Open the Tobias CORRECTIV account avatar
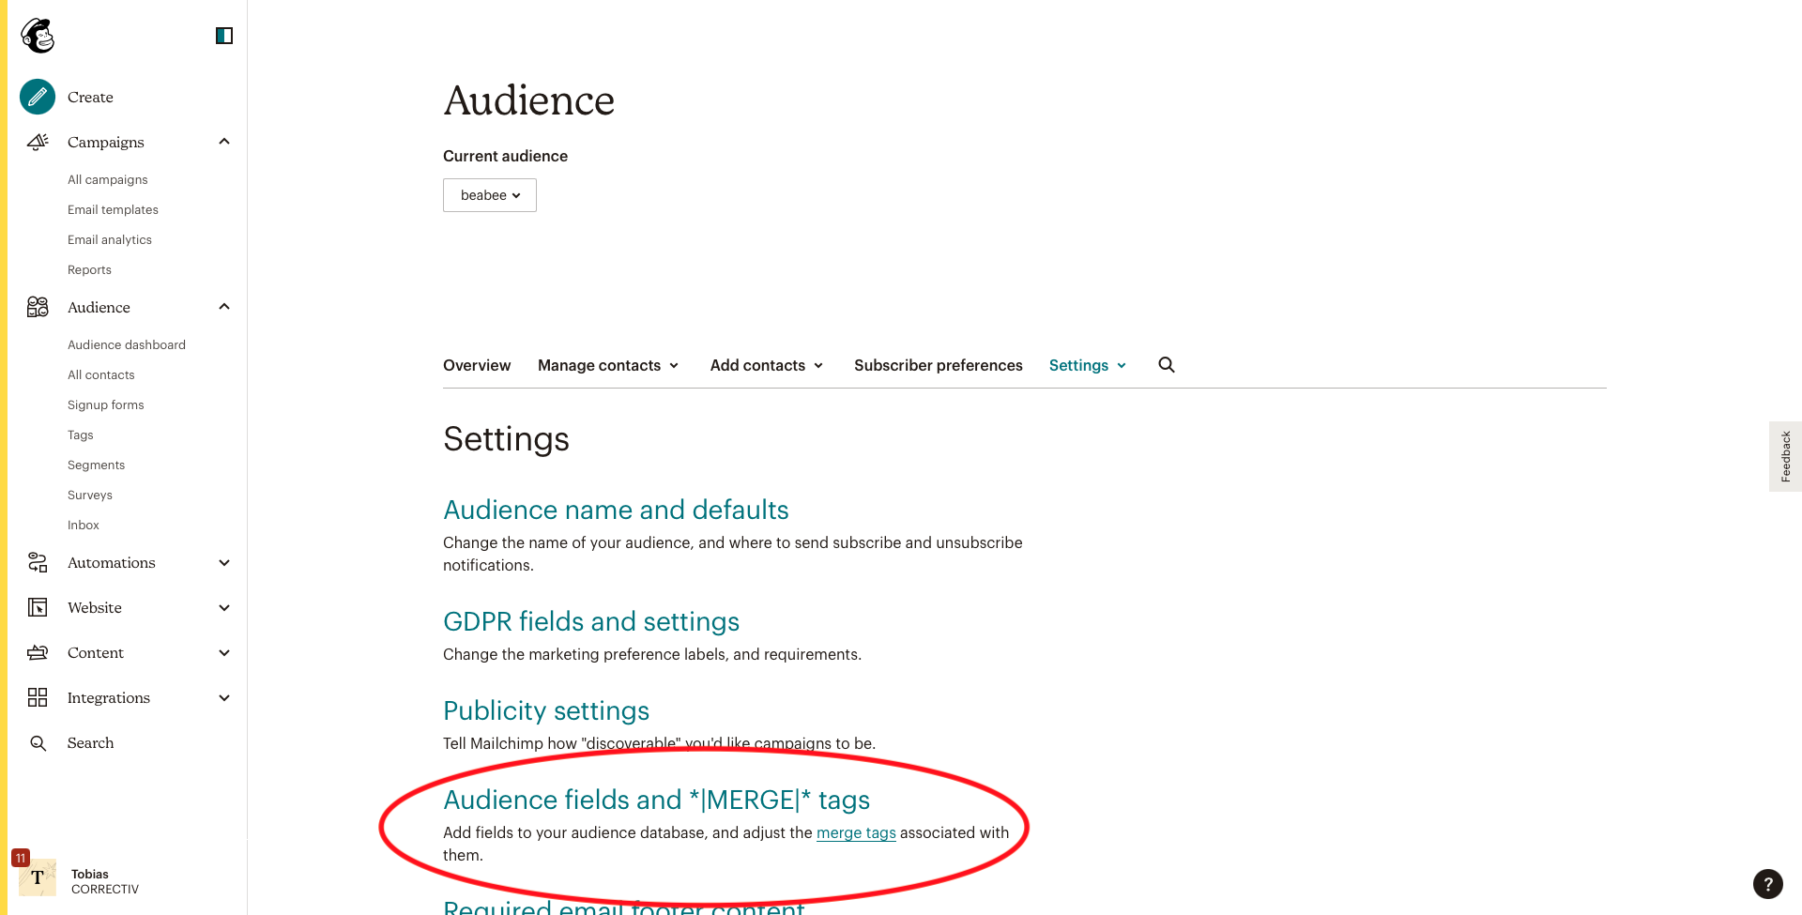 (x=38, y=877)
